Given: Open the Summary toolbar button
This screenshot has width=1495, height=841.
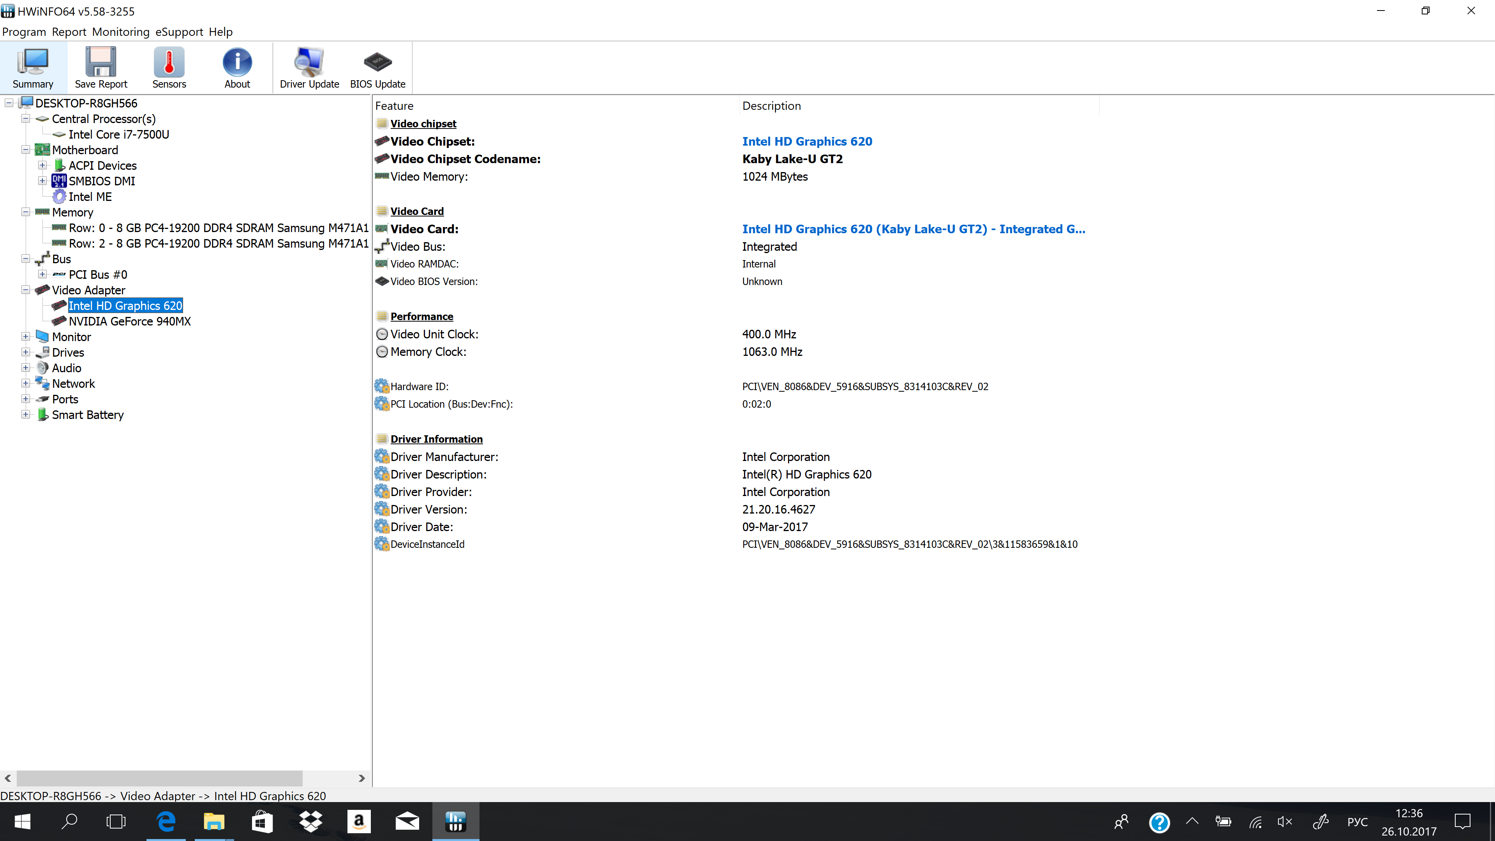Looking at the screenshot, I should click(33, 68).
